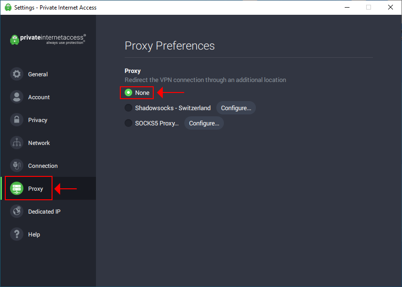Image resolution: width=402 pixels, height=287 pixels.
Task: Select SOCKS5 Proxy radio option
Action: (128, 123)
